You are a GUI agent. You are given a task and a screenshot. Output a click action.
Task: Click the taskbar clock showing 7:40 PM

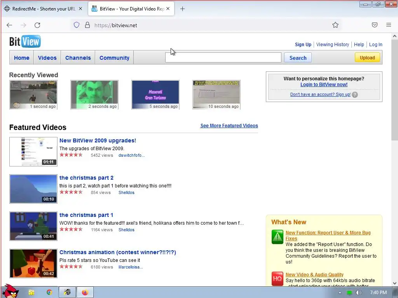click(378, 293)
